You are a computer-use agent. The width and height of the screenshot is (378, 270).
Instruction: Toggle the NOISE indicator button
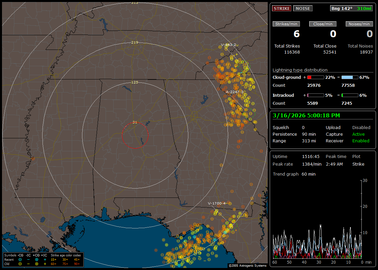tap(303, 8)
